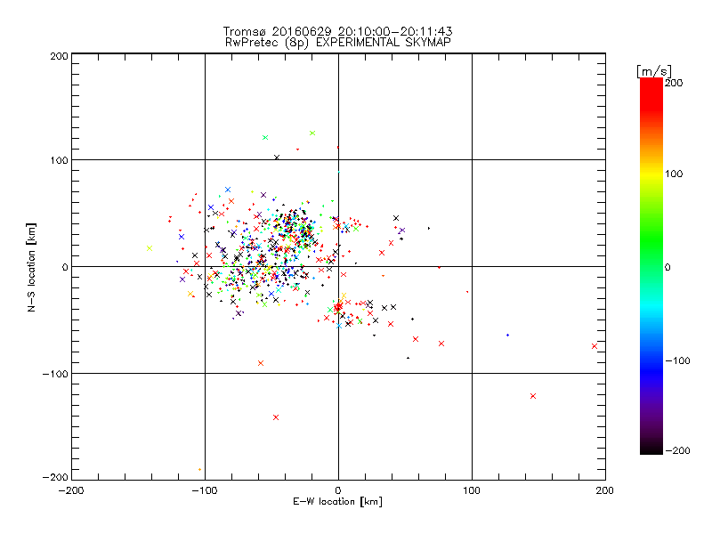Click the isolated red X near 150 km east, -120 km
This screenshot has height=534, width=712.
pos(533,396)
